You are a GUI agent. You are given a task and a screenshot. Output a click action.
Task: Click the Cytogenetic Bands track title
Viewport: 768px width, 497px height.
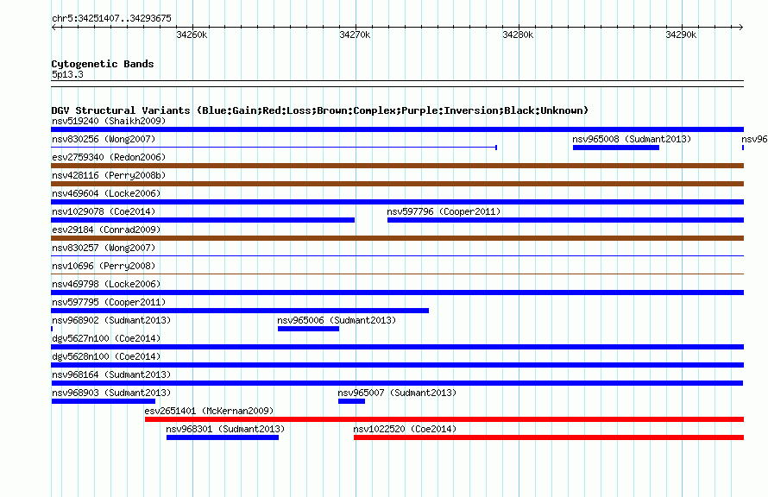click(103, 64)
